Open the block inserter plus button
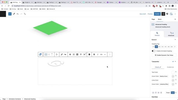Viewport: 178px width, 100px height. (10, 14)
